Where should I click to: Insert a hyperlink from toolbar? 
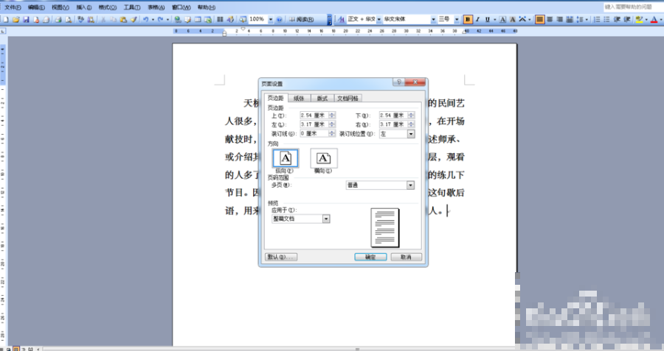(x=177, y=19)
